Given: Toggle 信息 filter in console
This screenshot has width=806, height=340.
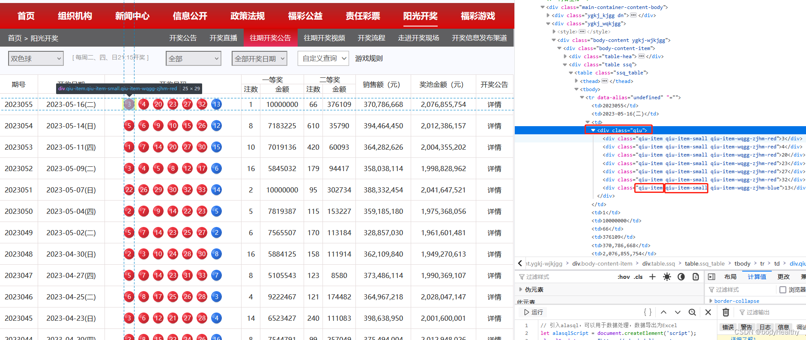Looking at the screenshot, I should pos(783,327).
